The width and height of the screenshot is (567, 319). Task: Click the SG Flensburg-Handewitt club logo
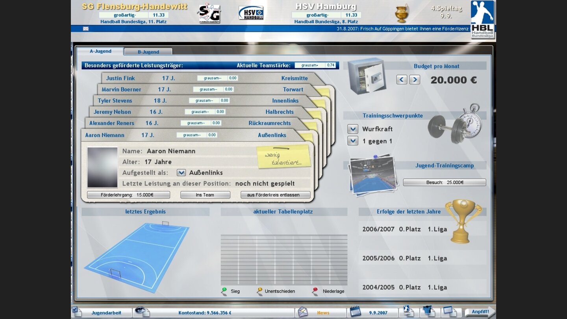tap(209, 13)
